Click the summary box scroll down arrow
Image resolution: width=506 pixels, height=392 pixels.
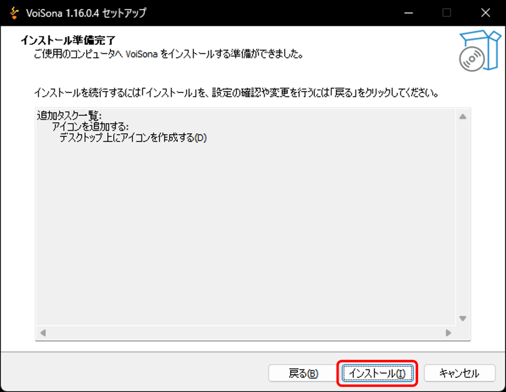(463, 318)
